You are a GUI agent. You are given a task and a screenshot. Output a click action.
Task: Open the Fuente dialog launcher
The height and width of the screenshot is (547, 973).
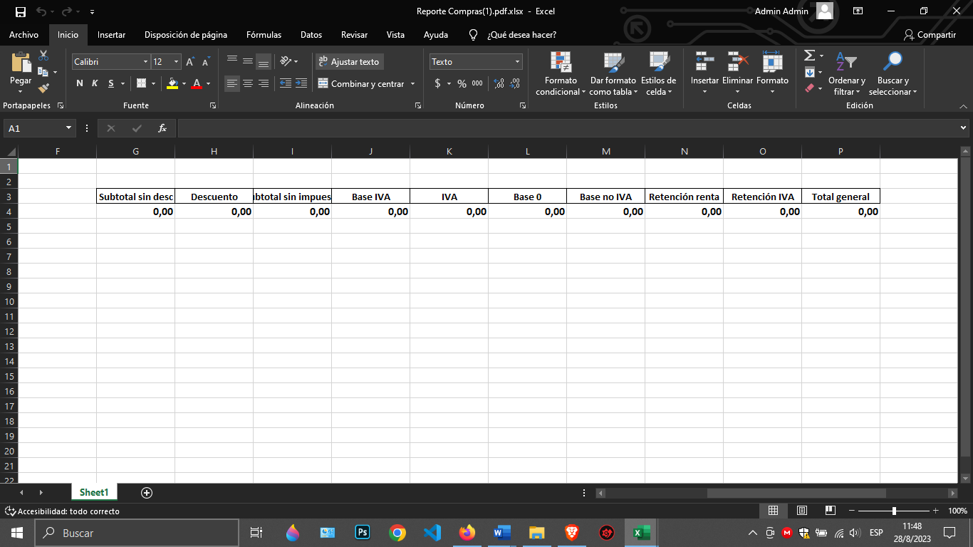point(213,105)
